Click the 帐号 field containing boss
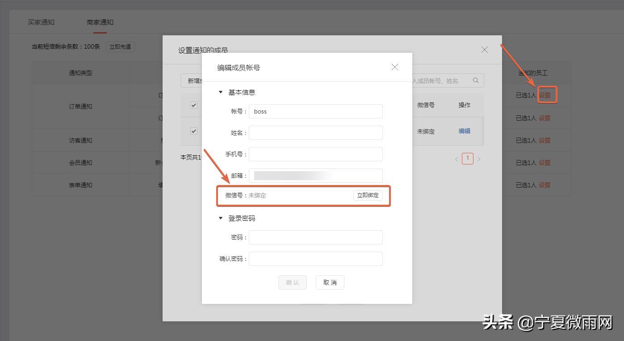624x341 pixels. click(316, 111)
